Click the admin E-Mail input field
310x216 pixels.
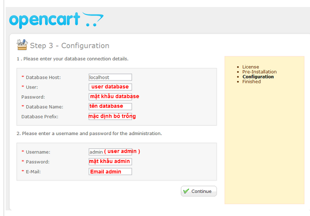pyautogui.click(x=110, y=172)
